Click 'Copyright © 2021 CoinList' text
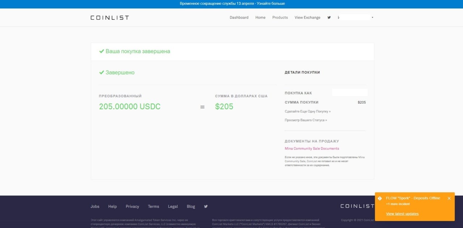 coord(357,220)
